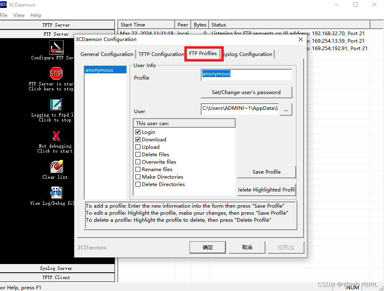Enable the Overwrite files checkbox
This screenshot has width=384, height=291.
138,162
